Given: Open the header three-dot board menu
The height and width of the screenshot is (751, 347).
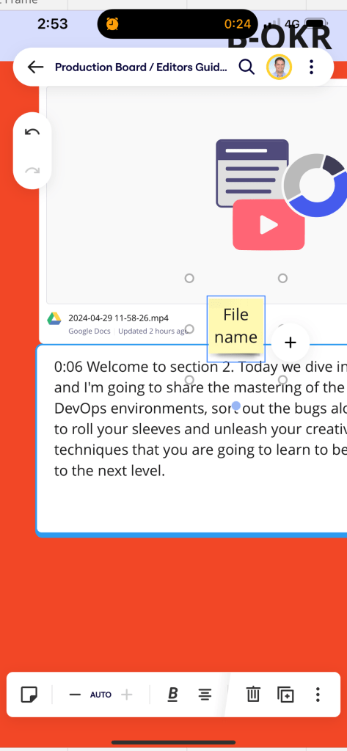Looking at the screenshot, I should [x=312, y=67].
